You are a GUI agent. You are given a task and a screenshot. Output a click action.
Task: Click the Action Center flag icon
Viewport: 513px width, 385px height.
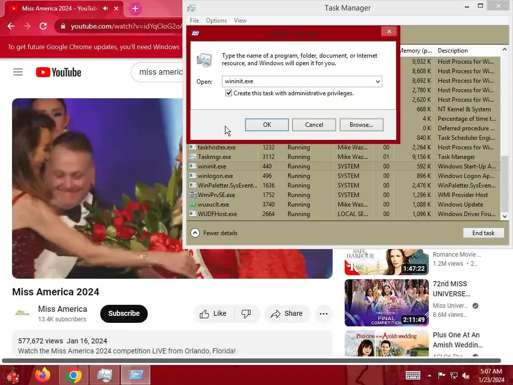441,375
